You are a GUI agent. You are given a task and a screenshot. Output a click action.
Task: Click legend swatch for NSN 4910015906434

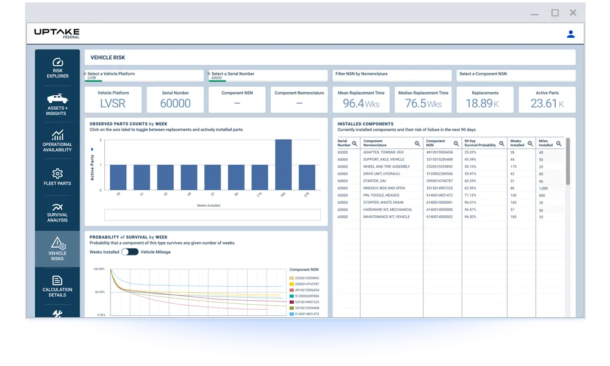pyautogui.click(x=292, y=290)
